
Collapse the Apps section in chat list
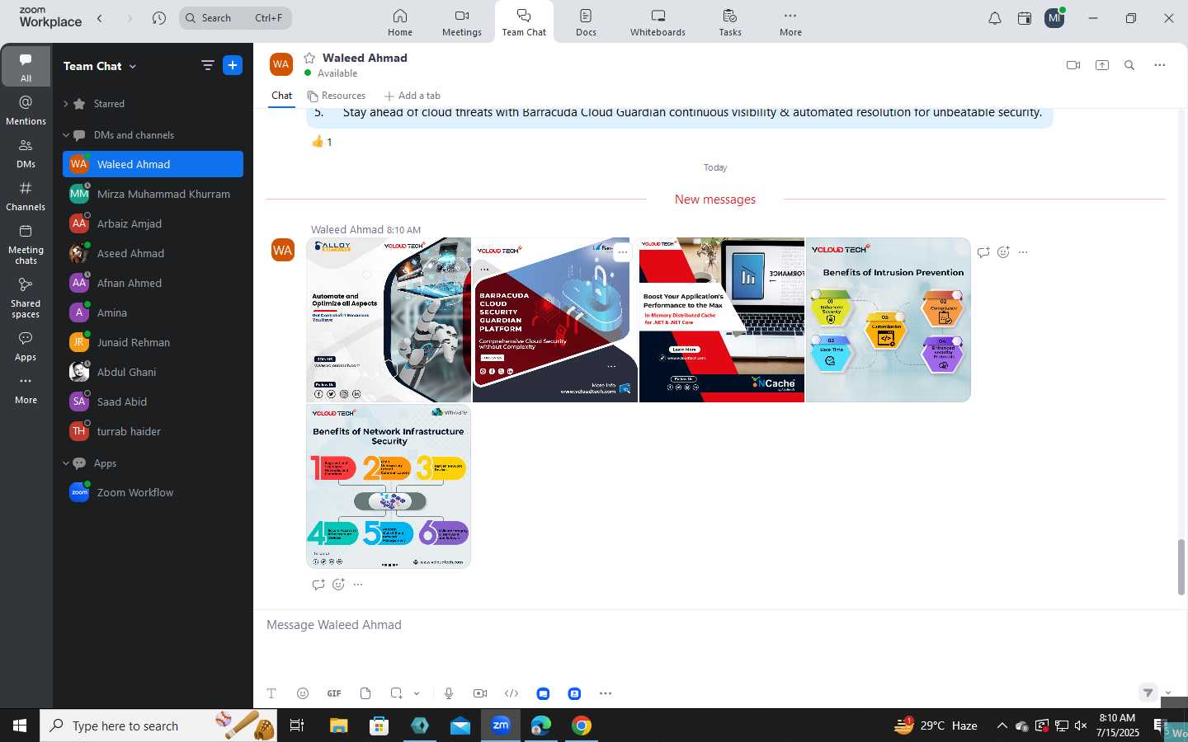pyautogui.click(x=66, y=463)
